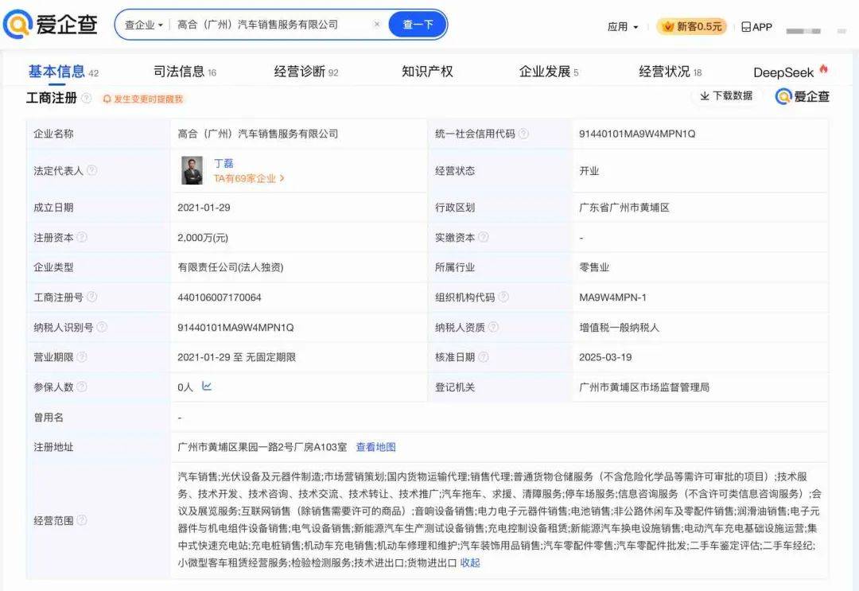Image resolution: width=859 pixels, height=591 pixels.
Task: Expand TA有69家企业 arrow link
Action: click(x=249, y=178)
